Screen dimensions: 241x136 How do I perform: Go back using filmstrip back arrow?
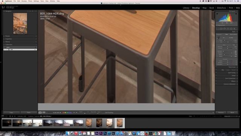click(12, 116)
